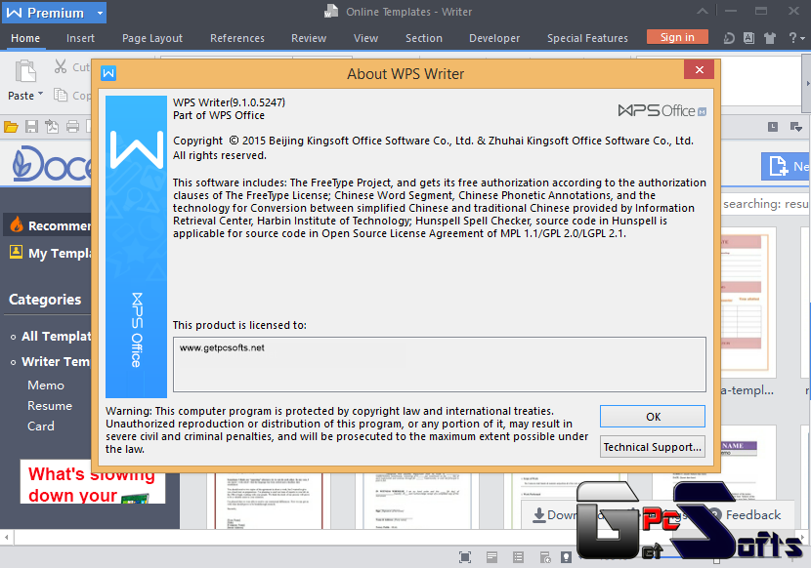Click the person icon beside My Templates
Screen dimensions: 811x568
tap(16, 252)
